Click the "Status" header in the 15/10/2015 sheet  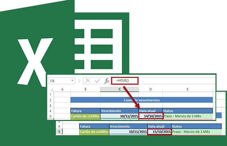coord(197,127)
